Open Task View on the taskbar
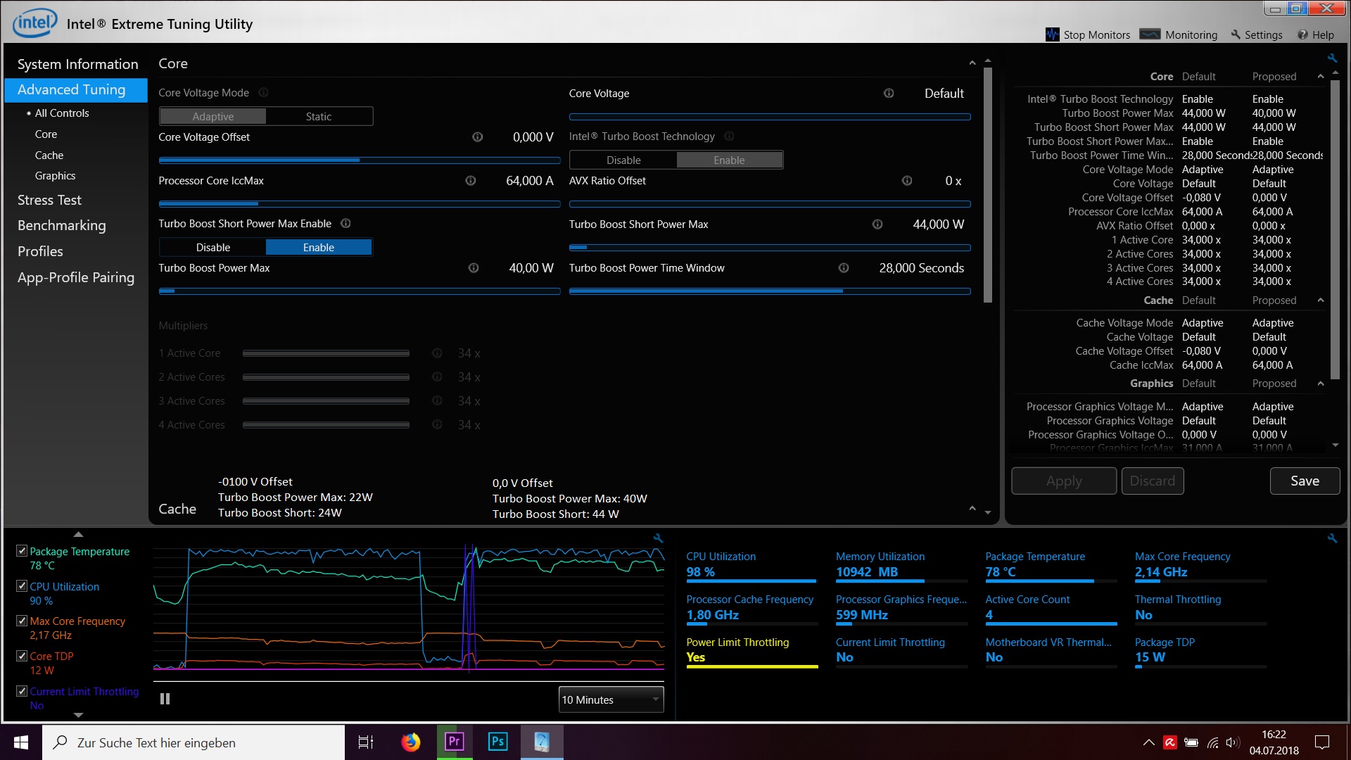Image resolution: width=1351 pixels, height=760 pixels. (366, 742)
